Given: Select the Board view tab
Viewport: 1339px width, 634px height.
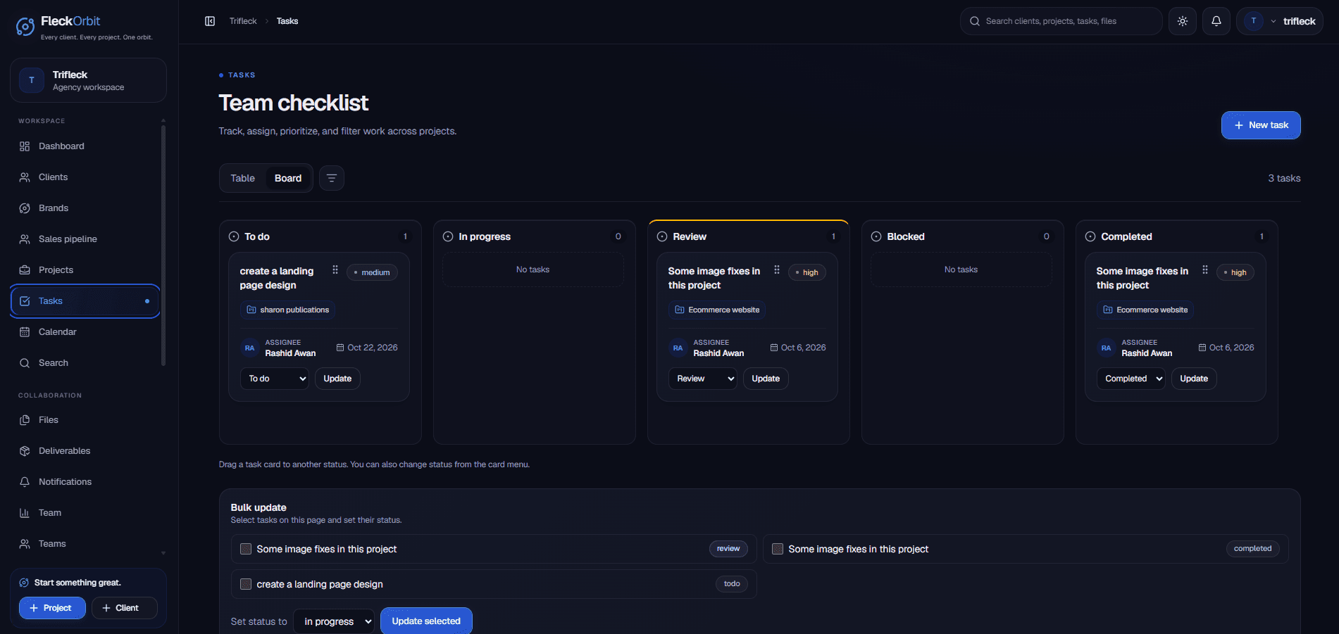Looking at the screenshot, I should coord(288,178).
